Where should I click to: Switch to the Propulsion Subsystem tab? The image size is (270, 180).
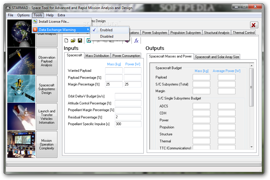[185, 33]
